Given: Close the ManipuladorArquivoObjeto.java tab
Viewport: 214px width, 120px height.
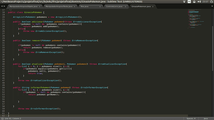Looking at the screenshot, I should pyautogui.click(x=40, y=7).
